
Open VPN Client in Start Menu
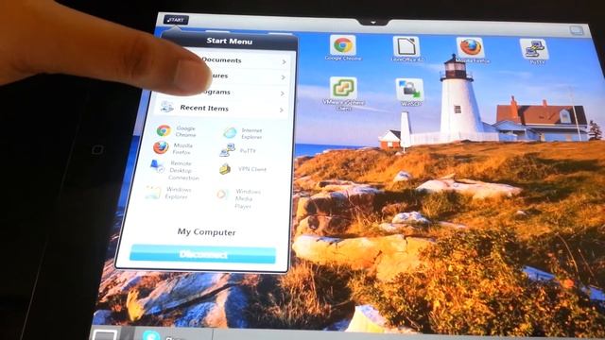coord(243,169)
